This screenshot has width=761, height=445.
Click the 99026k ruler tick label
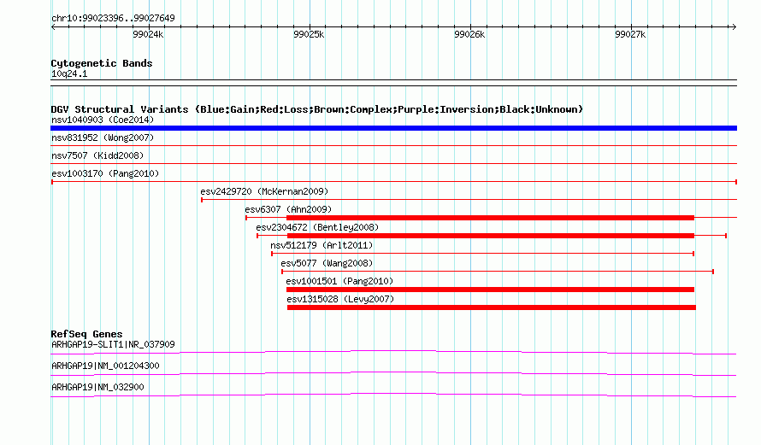(469, 34)
